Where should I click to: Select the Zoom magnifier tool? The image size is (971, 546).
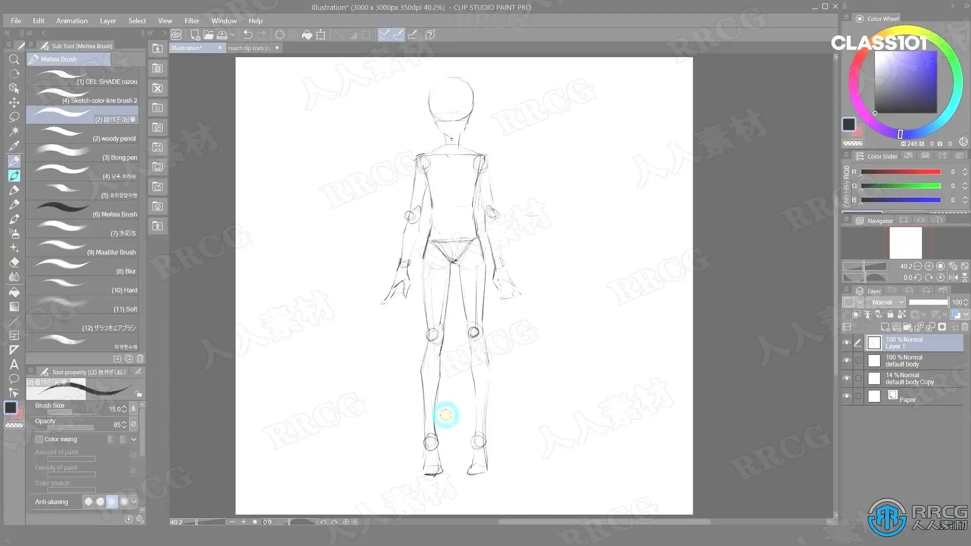pyautogui.click(x=14, y=60)
